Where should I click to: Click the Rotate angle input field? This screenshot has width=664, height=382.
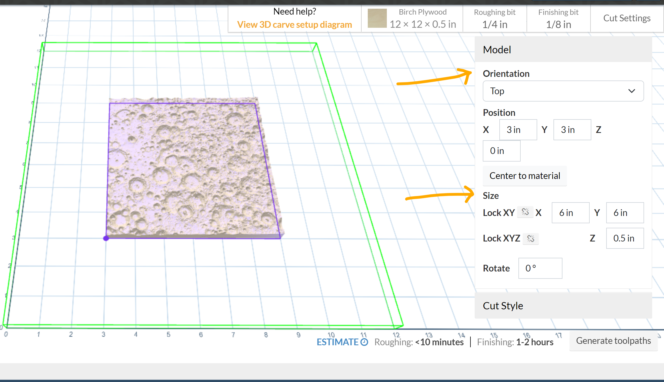tap(540, 268)
